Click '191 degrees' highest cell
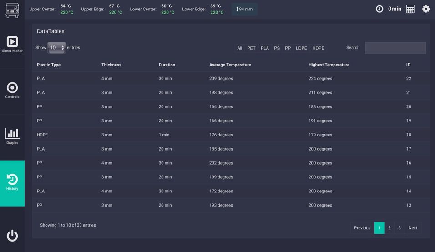The height and width of the screenshot is (252, 435). point(320,121)
